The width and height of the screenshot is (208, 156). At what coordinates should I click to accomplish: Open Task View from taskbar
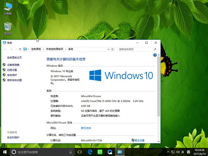coord(80,152)
